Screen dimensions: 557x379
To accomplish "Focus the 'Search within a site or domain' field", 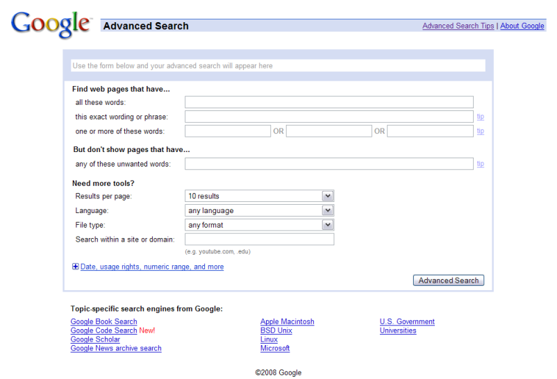I will (x=259, y=239).
